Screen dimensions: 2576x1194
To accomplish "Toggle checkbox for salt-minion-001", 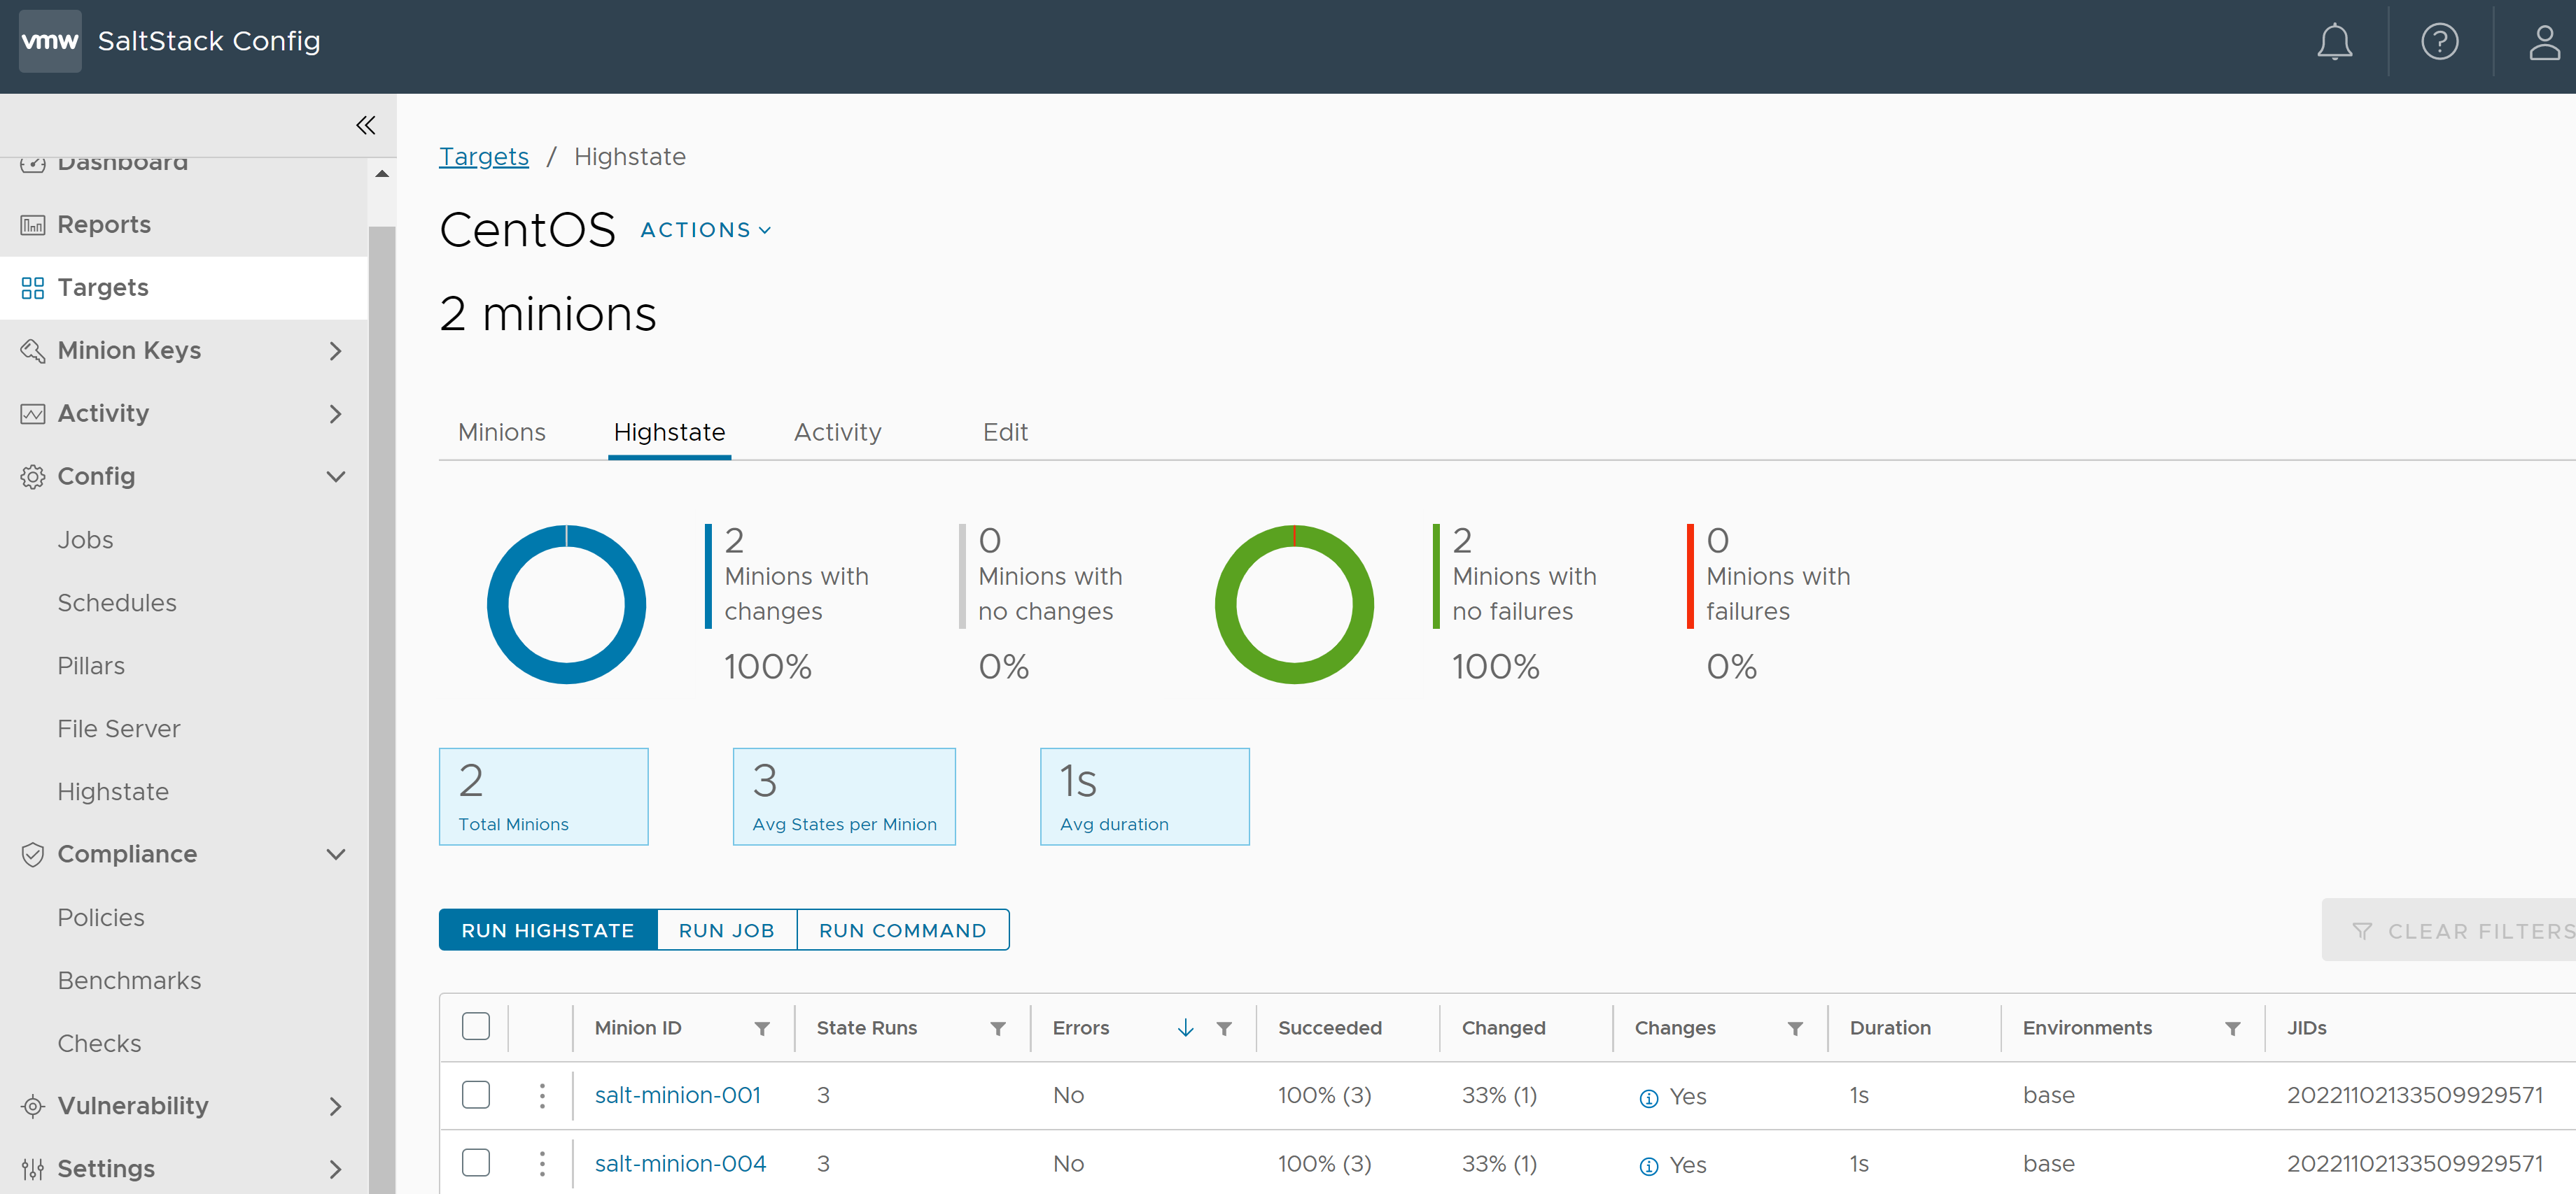I will (475, 1095).
